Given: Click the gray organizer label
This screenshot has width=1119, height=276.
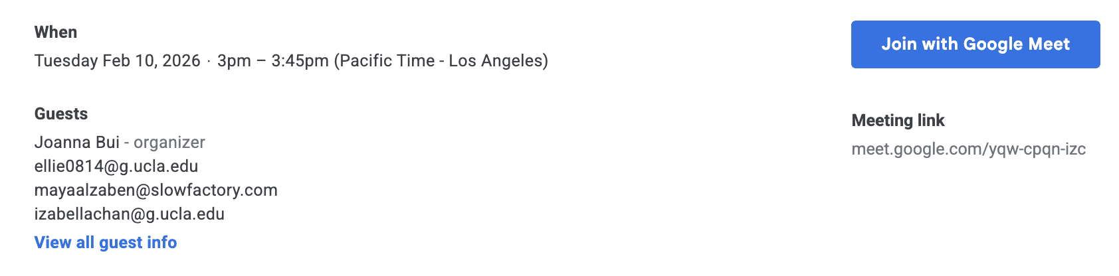Looking at the screenshot, I should pyautogui.click(x=169, y=143).
